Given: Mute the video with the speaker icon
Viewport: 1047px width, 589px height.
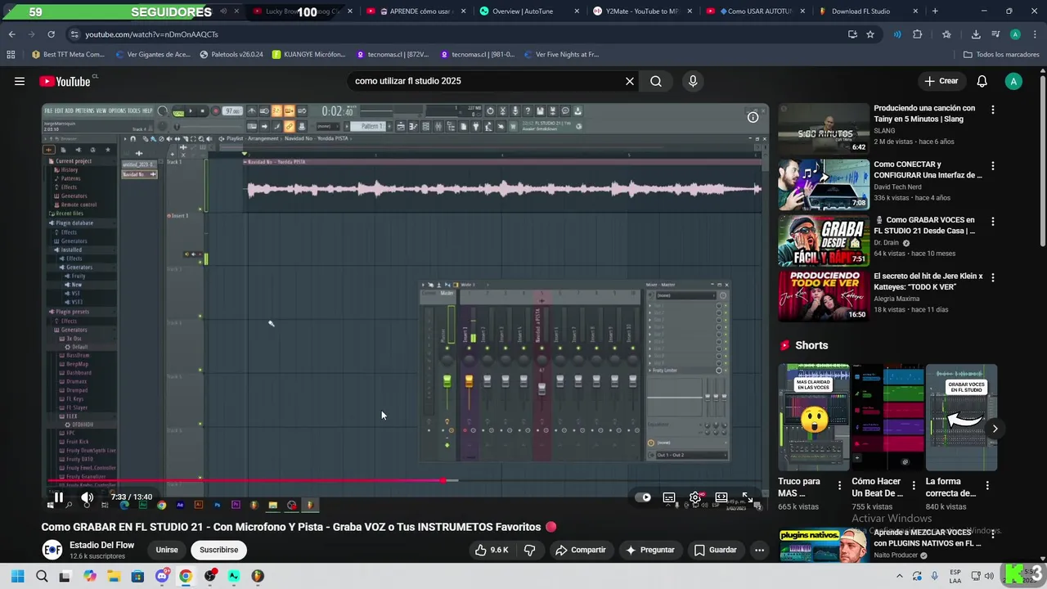Looking at the screenshot, I should coord(87,497).
